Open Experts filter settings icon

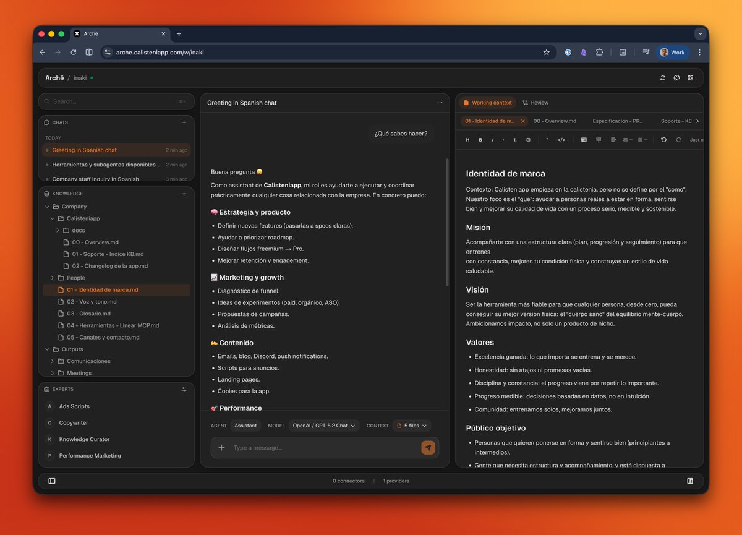(184, 389)
